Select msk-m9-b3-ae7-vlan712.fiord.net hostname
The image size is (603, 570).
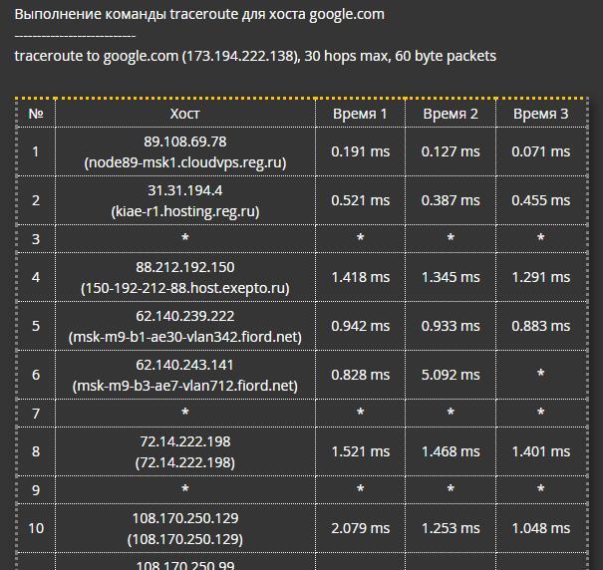click(185, 386)
